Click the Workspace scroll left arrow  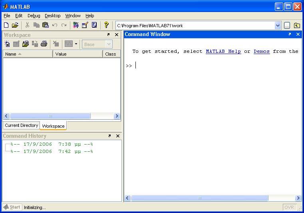(6, 116)
